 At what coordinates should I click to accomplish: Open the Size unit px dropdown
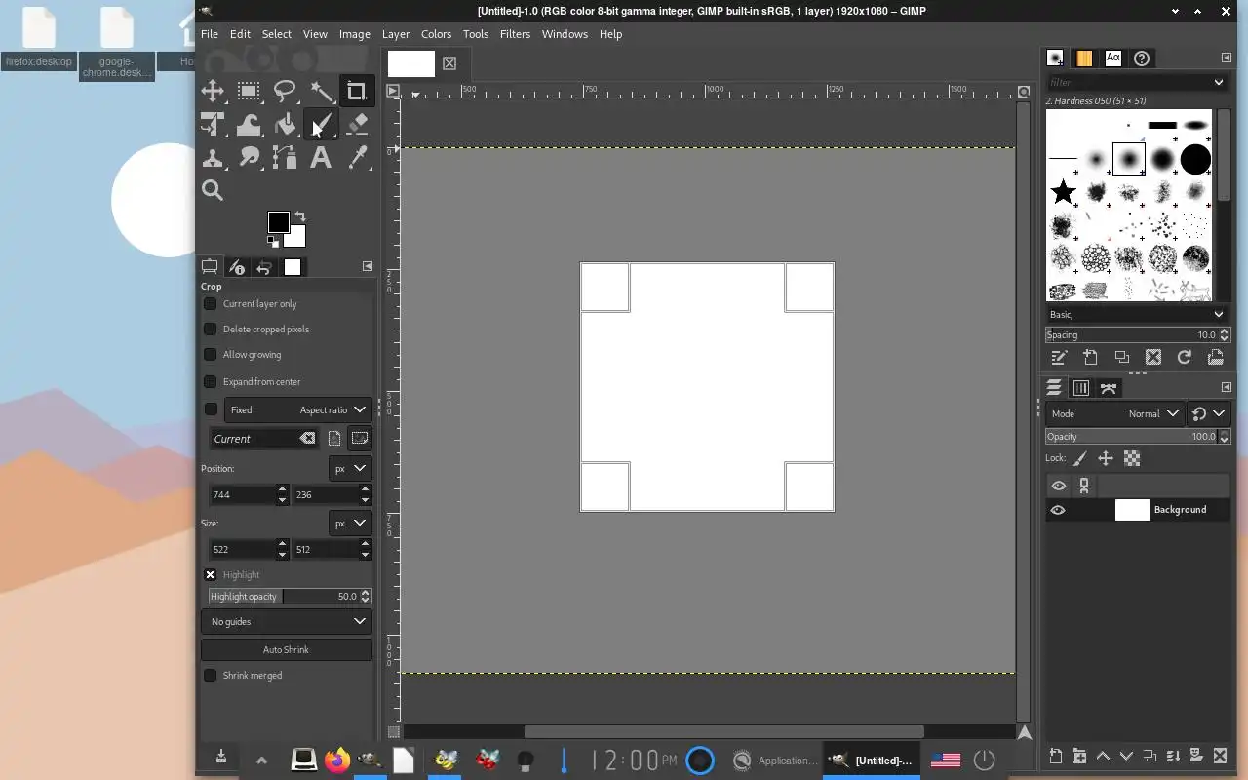click(350, 523)
